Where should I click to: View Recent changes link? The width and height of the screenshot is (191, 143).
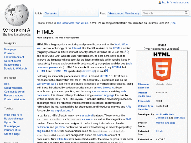(x=13, y=96)
